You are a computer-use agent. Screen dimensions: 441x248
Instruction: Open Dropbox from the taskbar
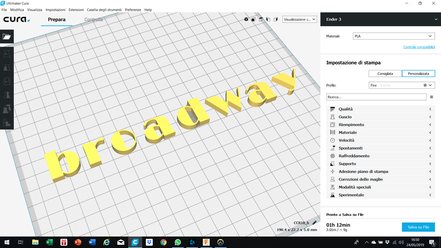[149, 242]
